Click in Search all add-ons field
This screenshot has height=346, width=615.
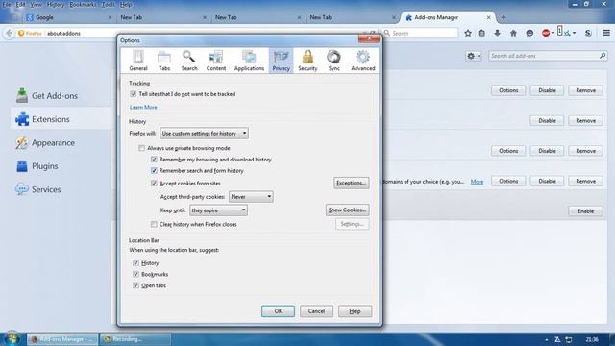pos(548,56)
